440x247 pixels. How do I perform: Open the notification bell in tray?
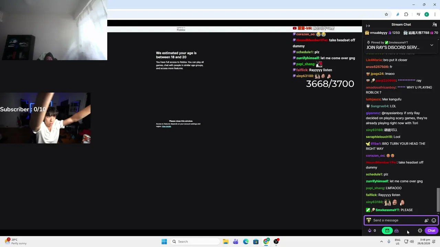click(x=434, y=242)
